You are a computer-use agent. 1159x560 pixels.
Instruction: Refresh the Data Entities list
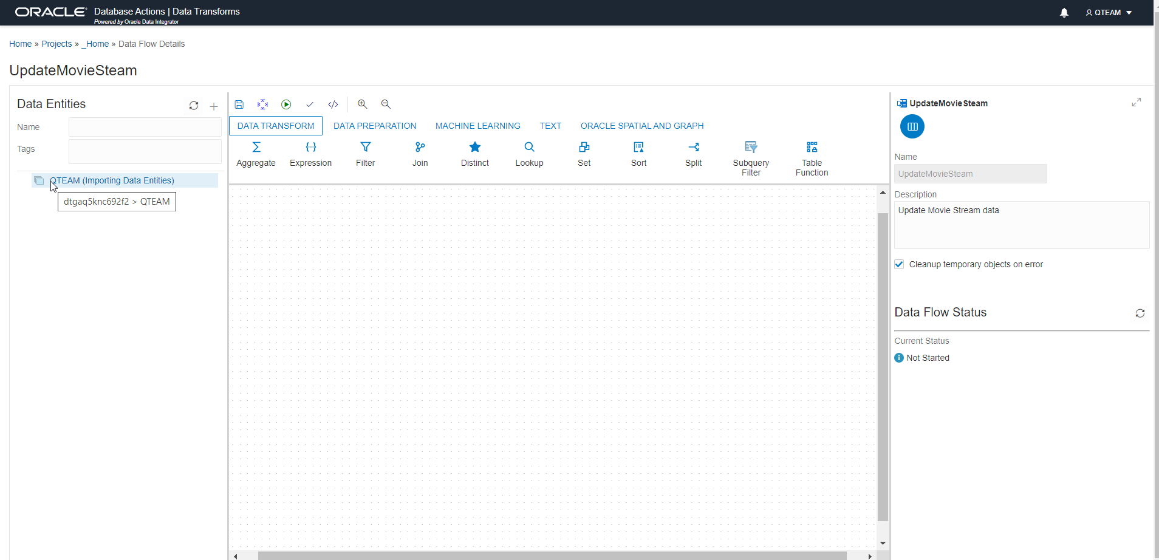click(194, 106)
